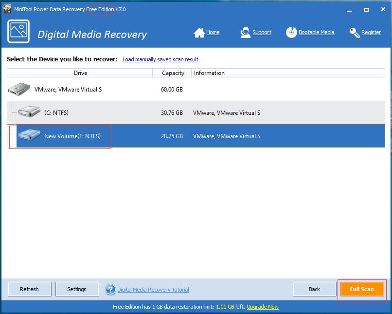Screen dimensions: 392x314
Task: Click the 1.00 GB left status text
Action: 230,307
